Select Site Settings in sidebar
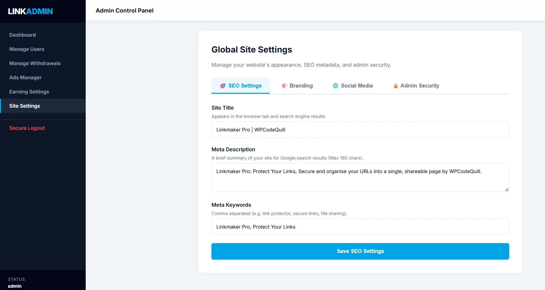Viewport: 545px width, 290px height. tap(24, 106)
